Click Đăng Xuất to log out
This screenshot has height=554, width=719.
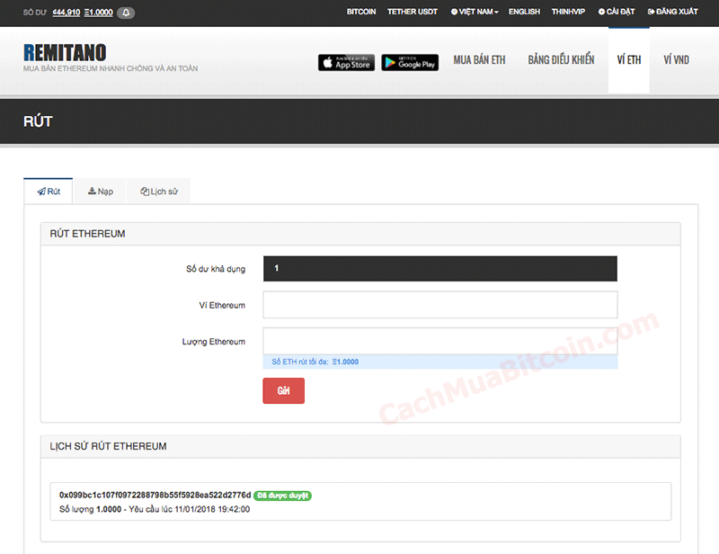(672, 12)
